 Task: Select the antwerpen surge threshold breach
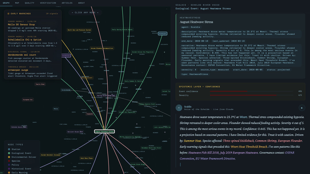click(33, 72)
